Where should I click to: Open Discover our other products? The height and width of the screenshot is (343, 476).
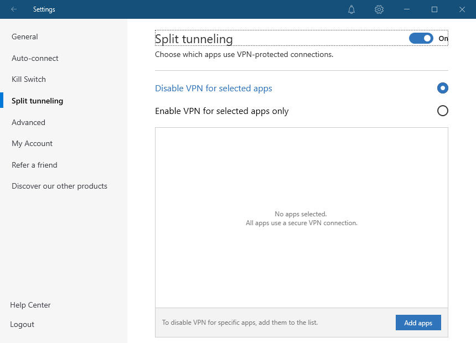(x=59, y=186)
